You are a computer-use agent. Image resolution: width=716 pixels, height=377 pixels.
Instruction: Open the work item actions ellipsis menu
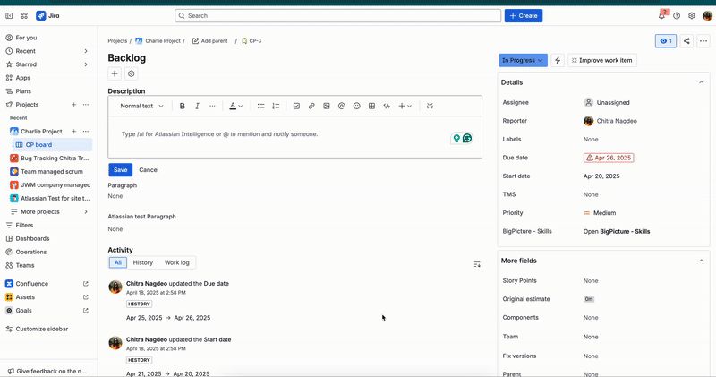pyautogui.click(x=703, y=40)
